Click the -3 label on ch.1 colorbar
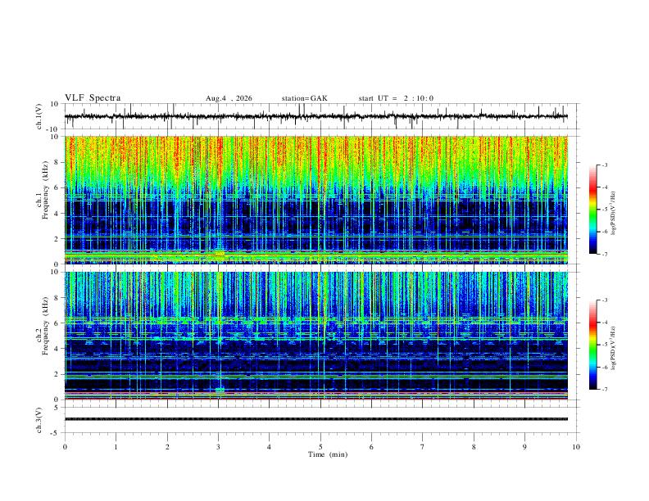This screenshot has width=649, height=501. coord(605,165)
